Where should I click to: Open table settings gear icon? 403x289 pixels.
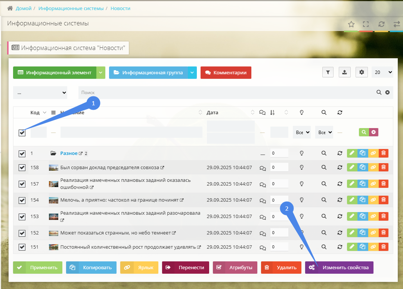(x=361, y=72)
